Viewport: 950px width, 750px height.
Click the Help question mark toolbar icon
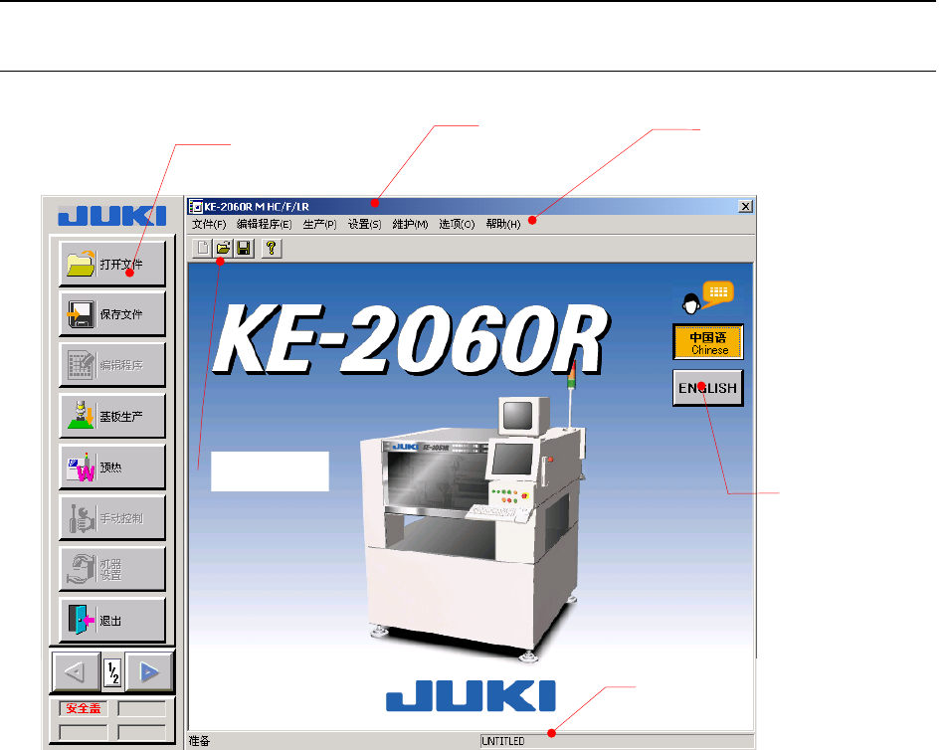tap(272, 249)
